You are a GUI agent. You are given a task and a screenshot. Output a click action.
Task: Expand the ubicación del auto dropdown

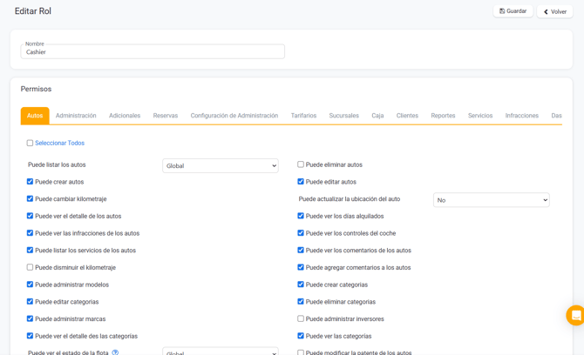point(491,200)
